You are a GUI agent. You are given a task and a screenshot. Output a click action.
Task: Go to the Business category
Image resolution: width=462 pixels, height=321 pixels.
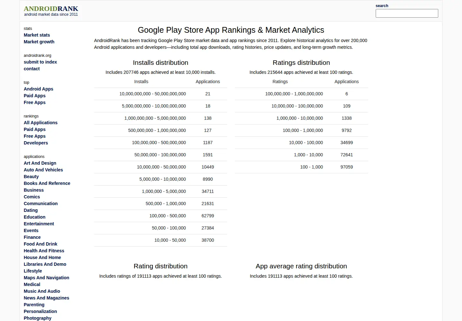pos(34,190)
